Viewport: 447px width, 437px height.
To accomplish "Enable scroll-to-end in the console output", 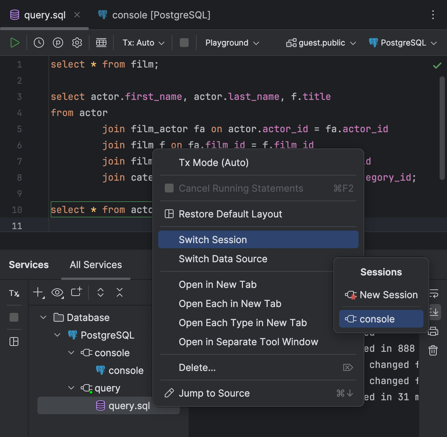I will point(434,312).
